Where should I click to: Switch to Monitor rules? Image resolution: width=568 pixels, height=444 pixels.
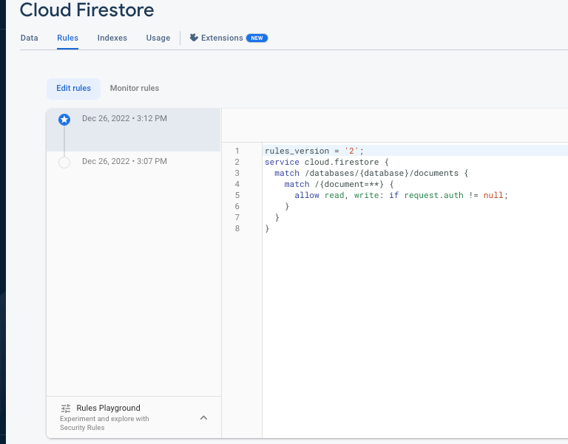click(135, 89)
